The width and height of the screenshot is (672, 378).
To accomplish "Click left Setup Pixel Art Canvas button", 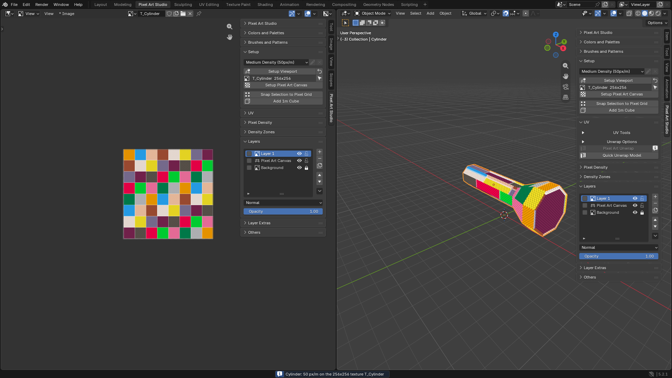I will [x=283, y=85].
